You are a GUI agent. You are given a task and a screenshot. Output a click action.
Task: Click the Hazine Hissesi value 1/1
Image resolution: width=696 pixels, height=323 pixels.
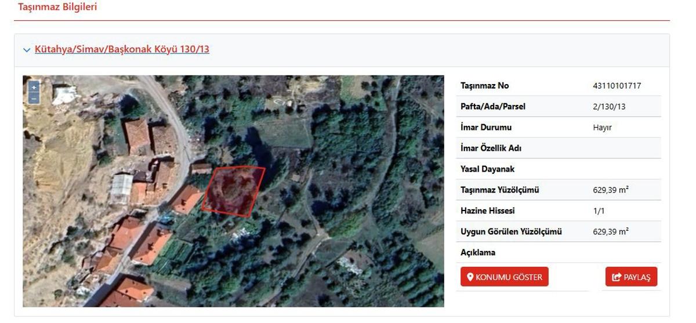tap(599, 211)
